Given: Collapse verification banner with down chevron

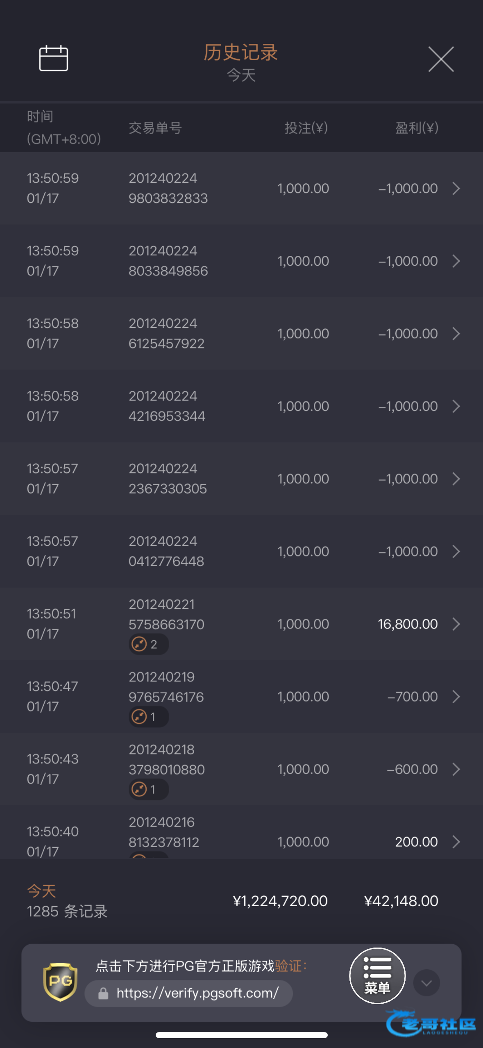Looking at the screenshot, I should (426, 982).
